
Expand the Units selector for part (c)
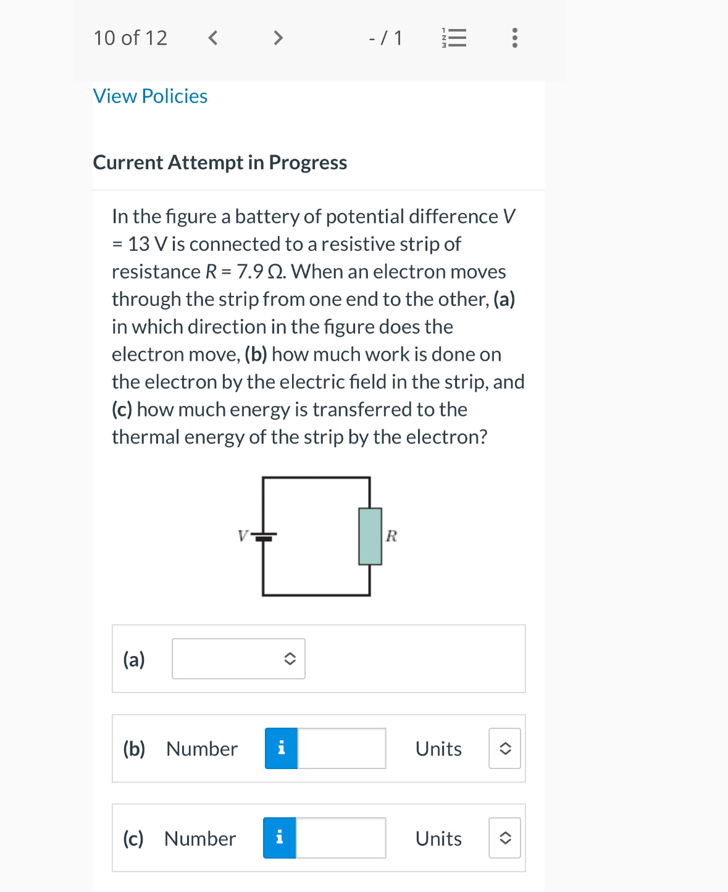coord(504,838)
